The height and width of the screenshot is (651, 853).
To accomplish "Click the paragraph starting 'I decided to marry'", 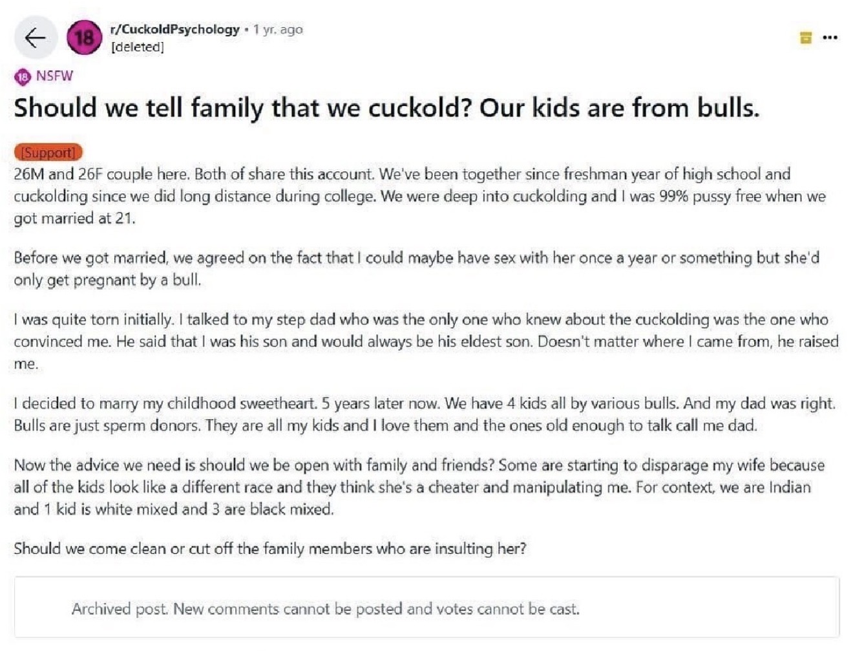I will point(425,414).
